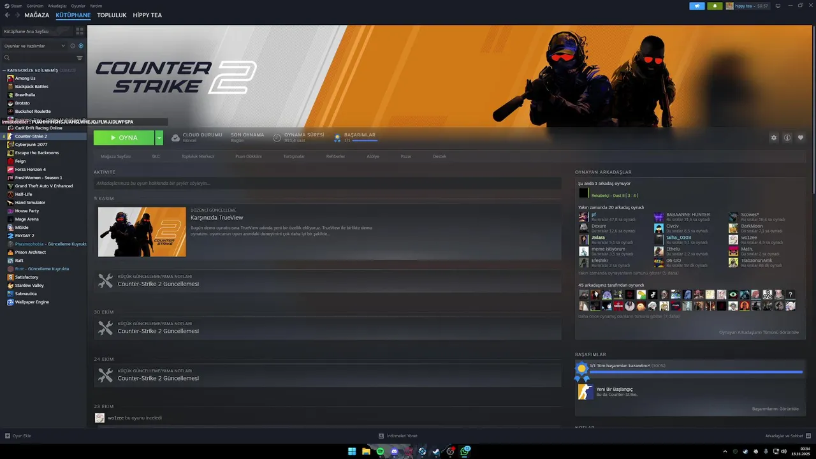Open game settings gear for Counter-Strike 2
The image size is (816, 459).
point(774,138)
